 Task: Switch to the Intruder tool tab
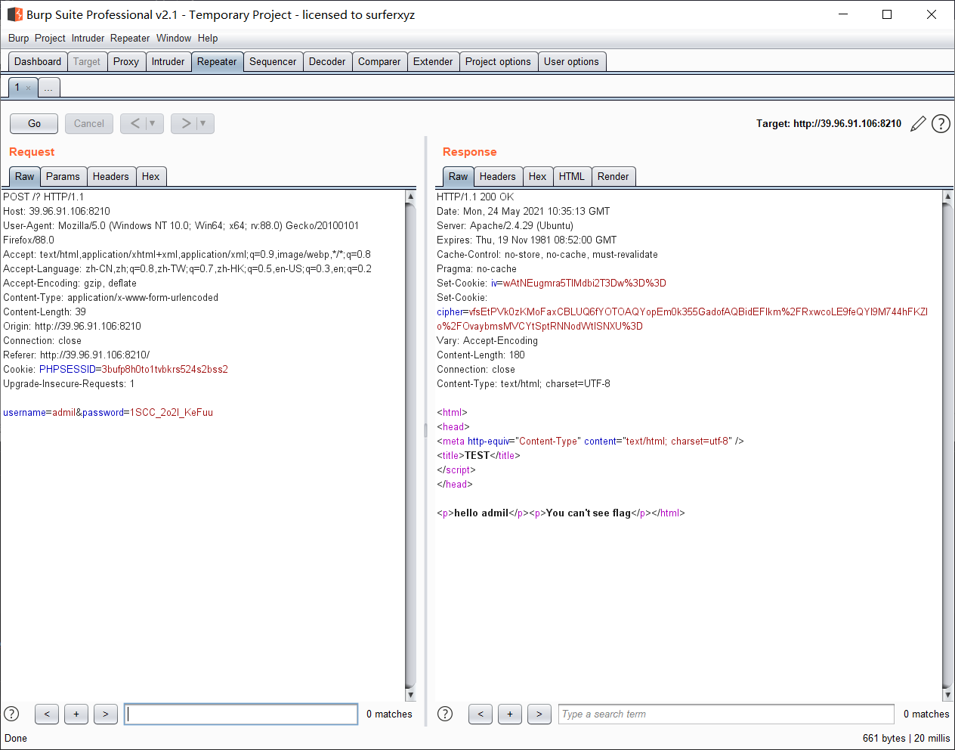point(168,62)
